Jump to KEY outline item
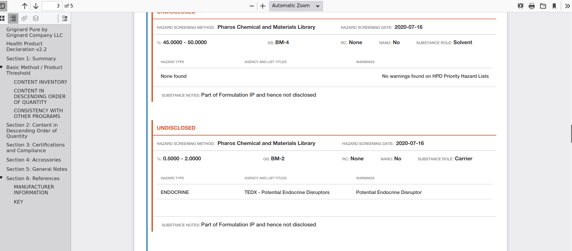Image resolution: width=572 pixels, height=251 pixels. (x=18, y=202)
